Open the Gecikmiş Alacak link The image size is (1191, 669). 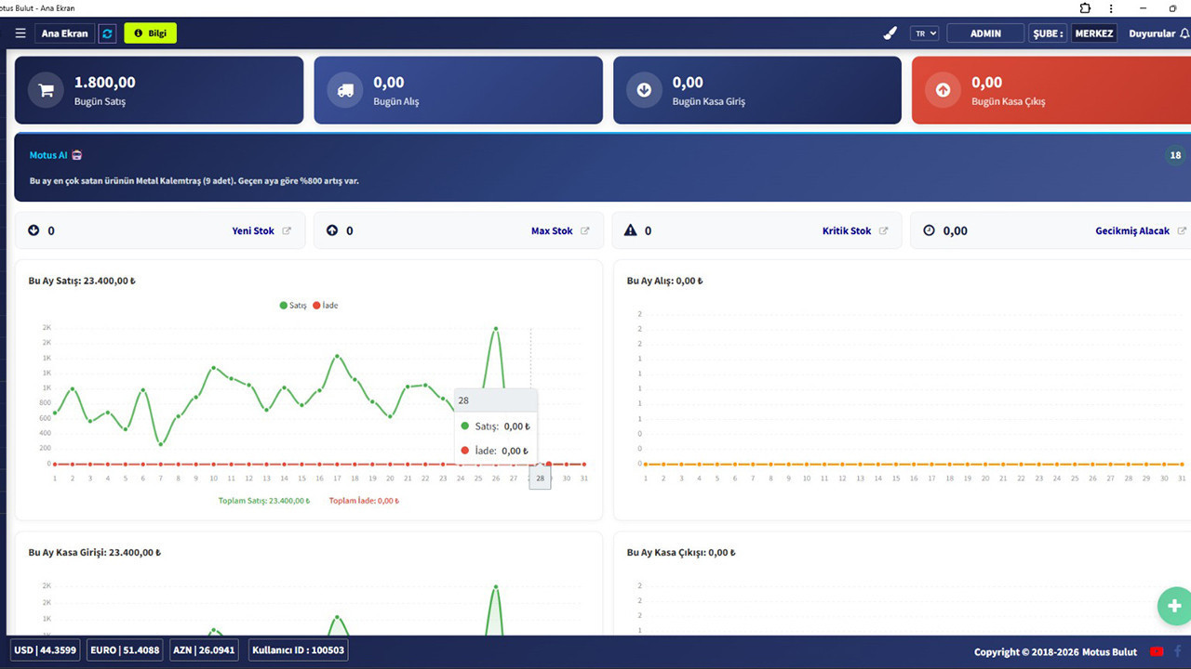[x=1131, y=231]
